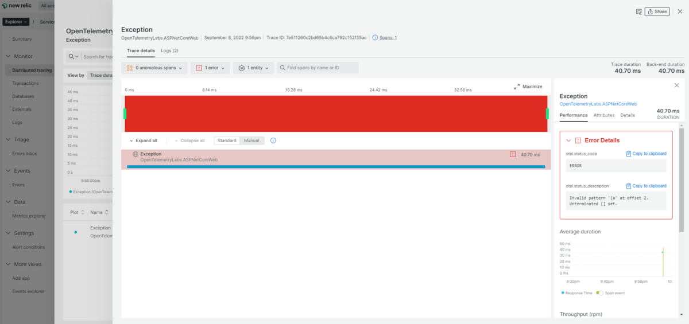Screen dimensions: 689x324
Task: Click the left green timeline handle
Action: tap(125, 114)
